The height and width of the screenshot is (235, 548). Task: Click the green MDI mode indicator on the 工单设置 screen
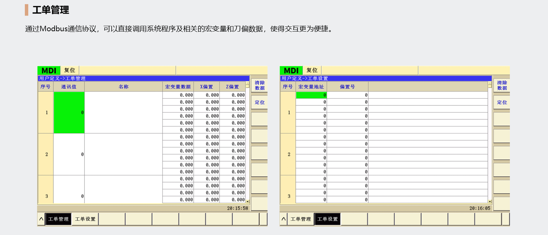point(291,70)
